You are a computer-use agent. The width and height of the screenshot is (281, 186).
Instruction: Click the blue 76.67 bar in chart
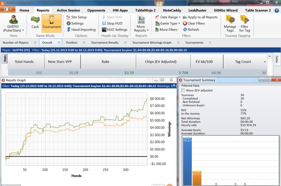coord(187,161)
